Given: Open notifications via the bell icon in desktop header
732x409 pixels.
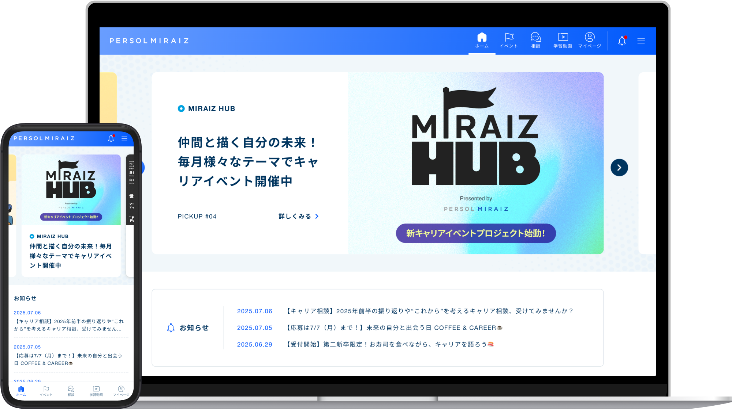Looking at the screenshot, I should 621,41.
